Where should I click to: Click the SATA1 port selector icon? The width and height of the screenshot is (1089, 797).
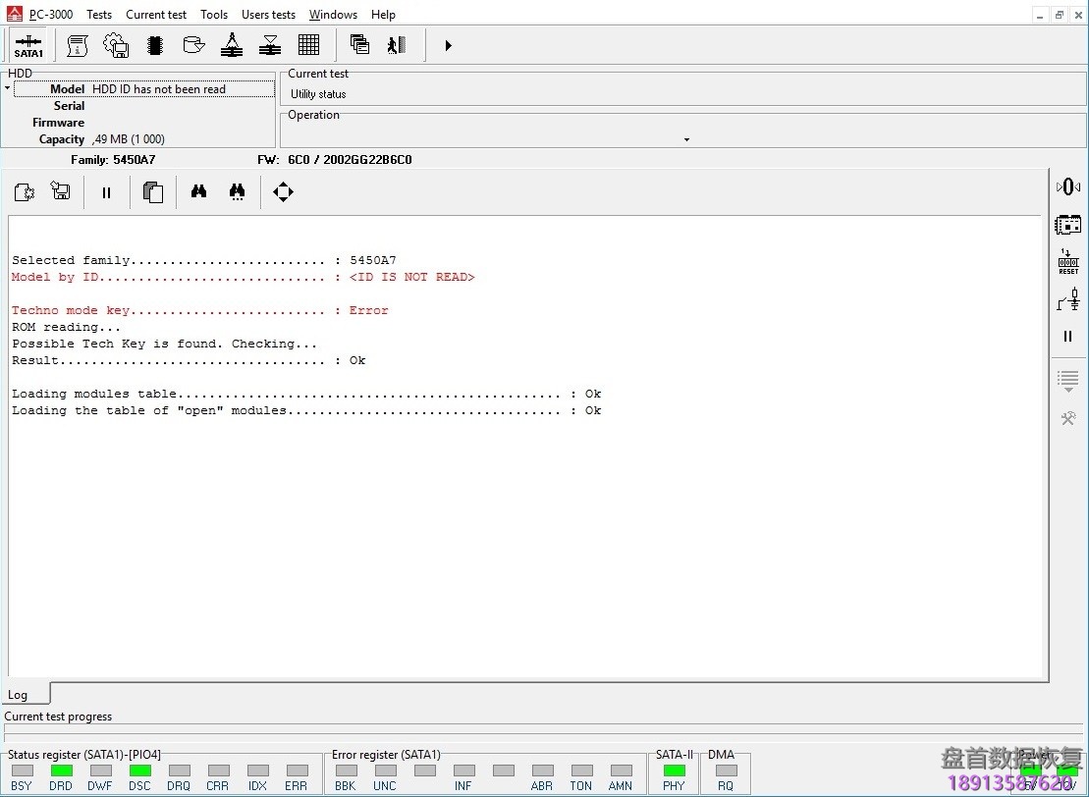28,45
